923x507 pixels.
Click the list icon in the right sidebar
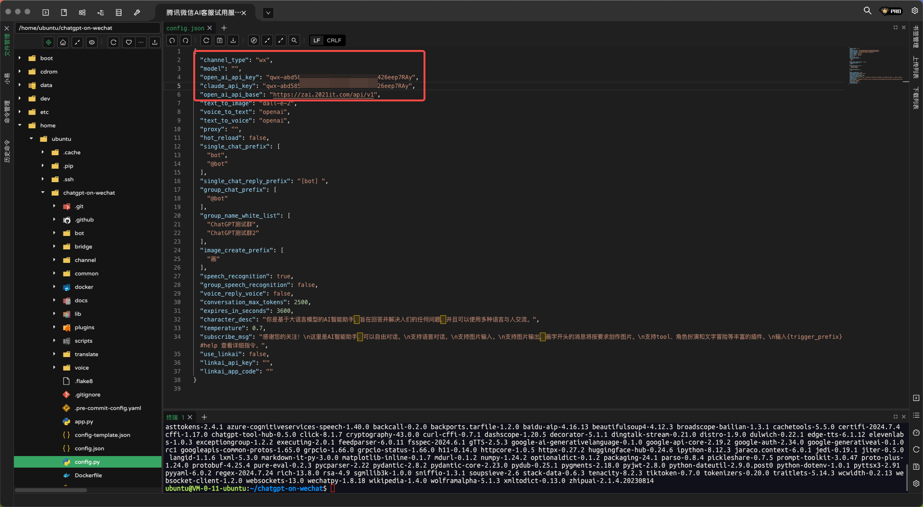[x=916, y=415]
